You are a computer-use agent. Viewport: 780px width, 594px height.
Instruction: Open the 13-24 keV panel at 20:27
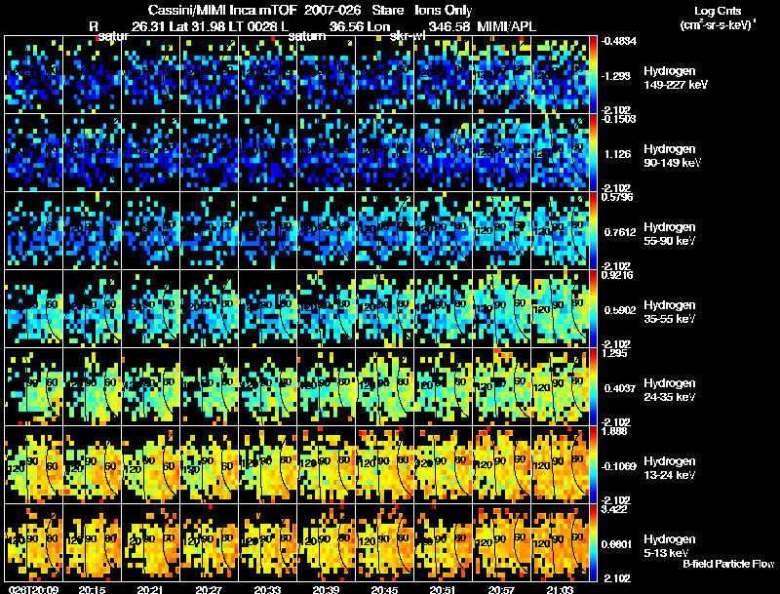coord(210,465)
